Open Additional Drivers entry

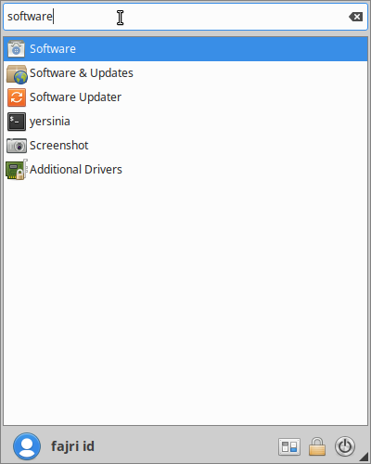(x=185, y=170)
